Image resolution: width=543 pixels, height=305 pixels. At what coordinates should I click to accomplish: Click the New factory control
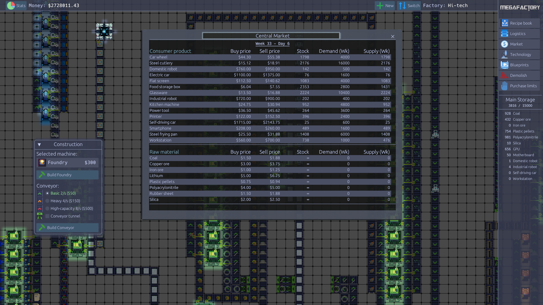(x=384, y=5)
